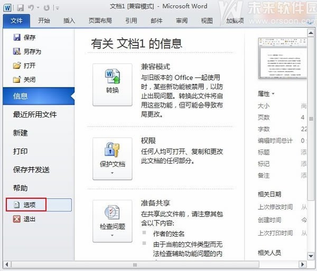Click the 选项 options icon

16,205
